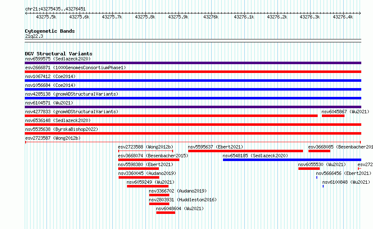Select the nsv6536148 (Sedlazeck2020) label
Viewport: 373px width, 229px height.
[58, 120]
